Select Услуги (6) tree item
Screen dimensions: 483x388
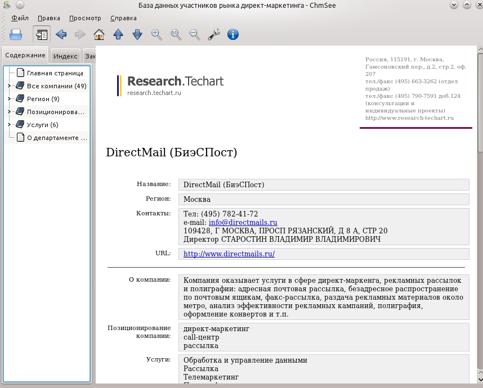click(x=42, y=125)
